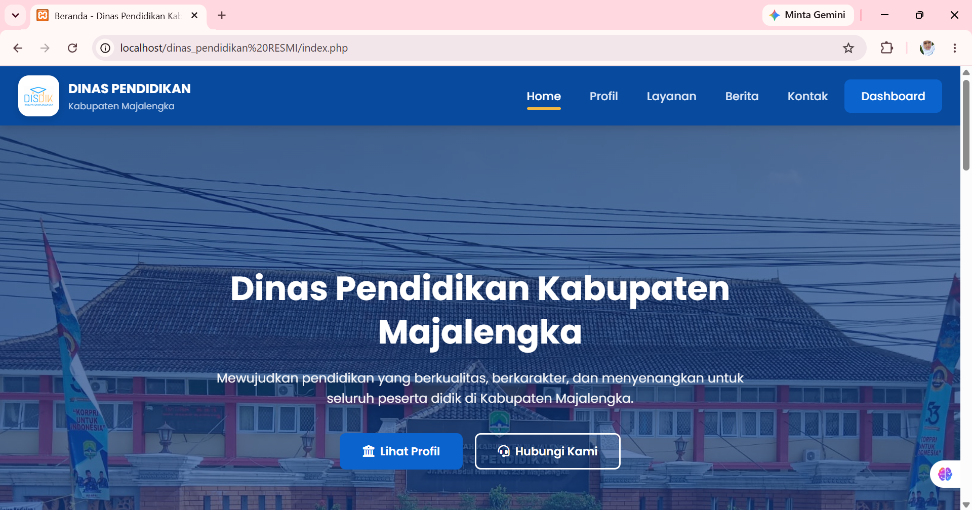The image size is (972, 510).
Task: Click the Dashboard button
Action: [x=893, y=96]
